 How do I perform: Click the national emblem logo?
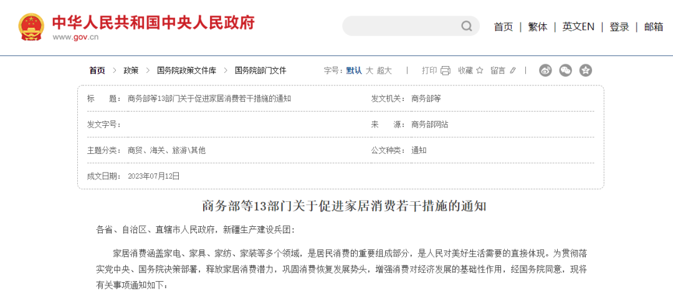(x=31, y=27)
